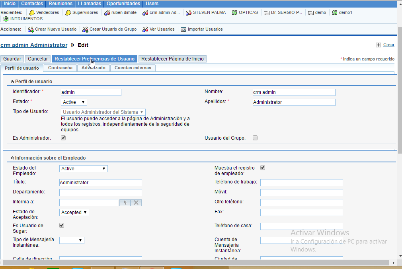Open the Estado de Aceptación dropdown
Image resolution: width=402 pixels, height=269 pixels.
pos(74,212)
